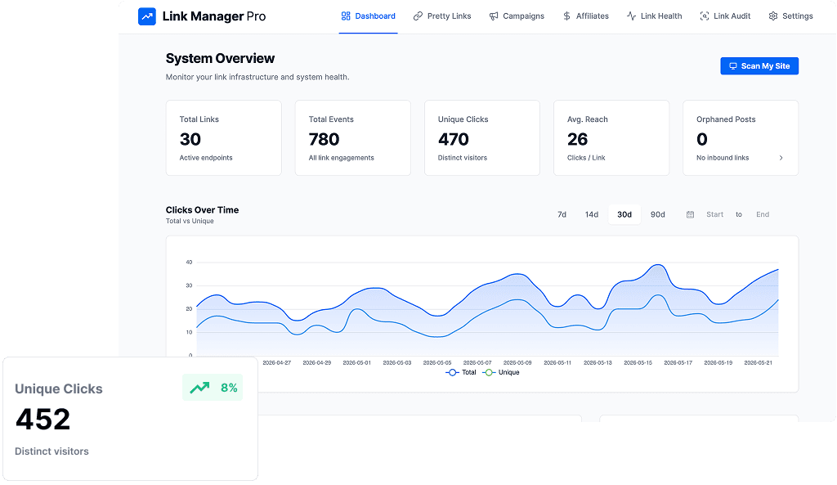Click the Link Manager Pro title text

[x=214, y=16]
